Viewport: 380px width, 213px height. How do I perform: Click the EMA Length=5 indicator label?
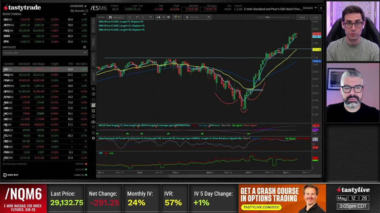point(121,21)
